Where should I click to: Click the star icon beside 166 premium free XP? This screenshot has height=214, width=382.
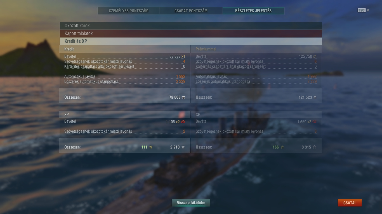pos(282,147)
